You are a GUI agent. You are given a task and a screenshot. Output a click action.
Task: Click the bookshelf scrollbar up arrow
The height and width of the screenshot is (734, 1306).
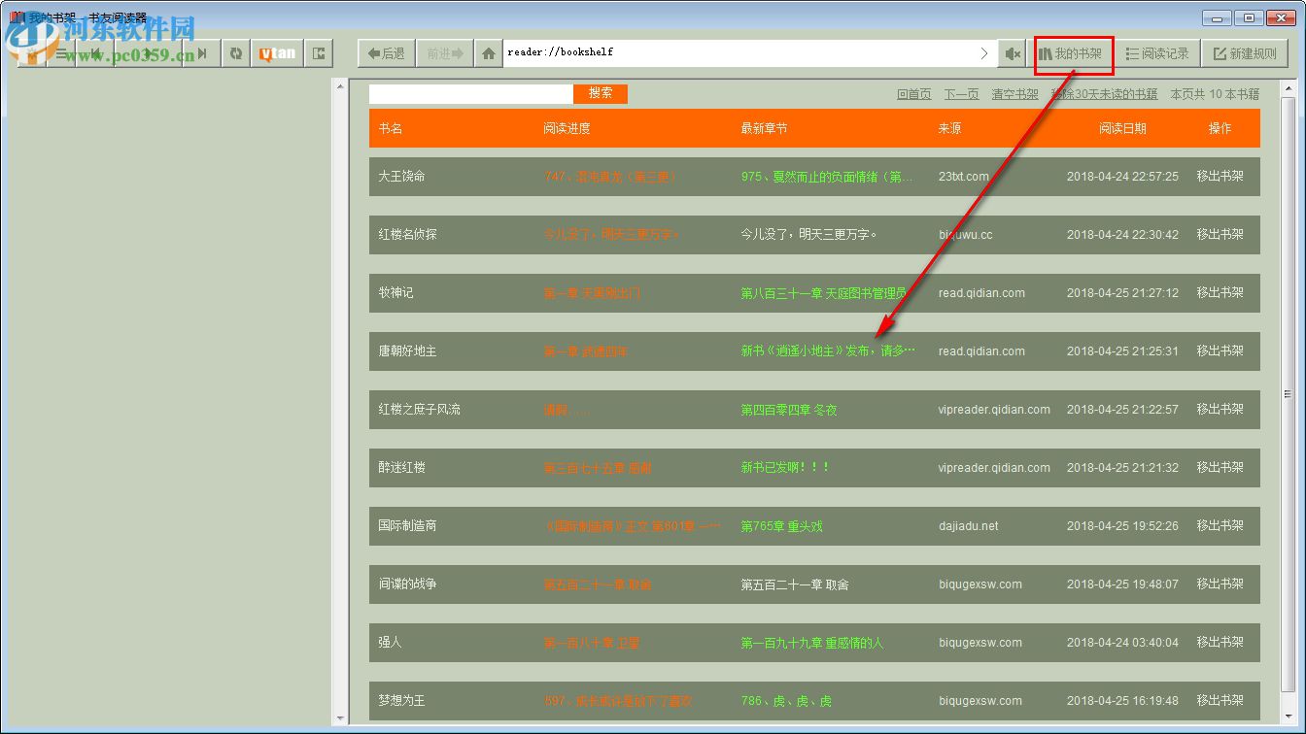click(x=1289, y=87)
